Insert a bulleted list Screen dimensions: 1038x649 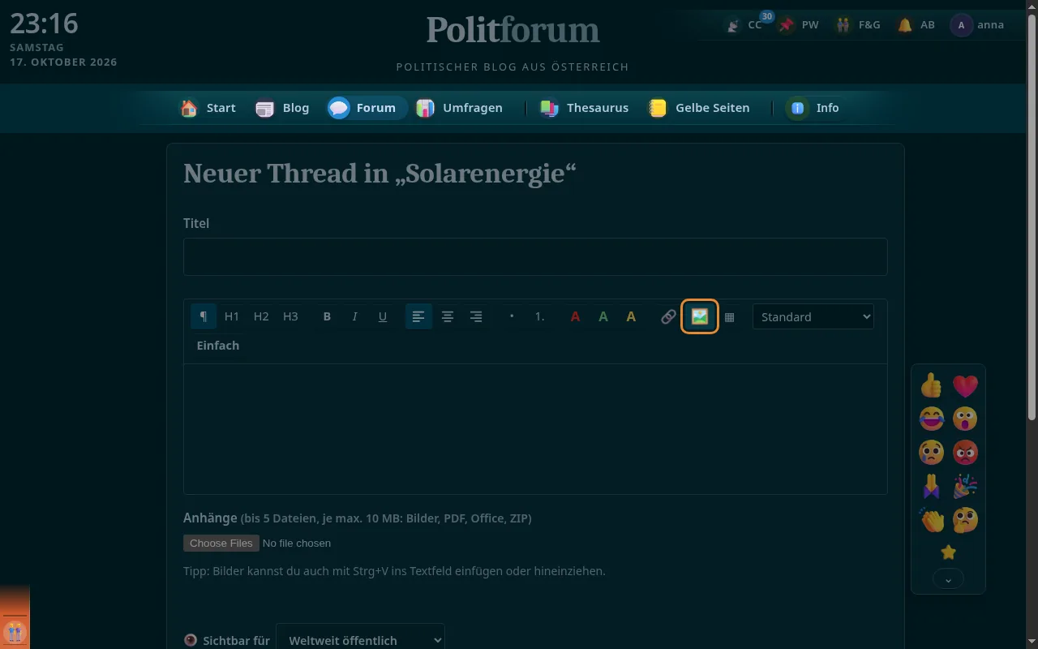point(512,316)
